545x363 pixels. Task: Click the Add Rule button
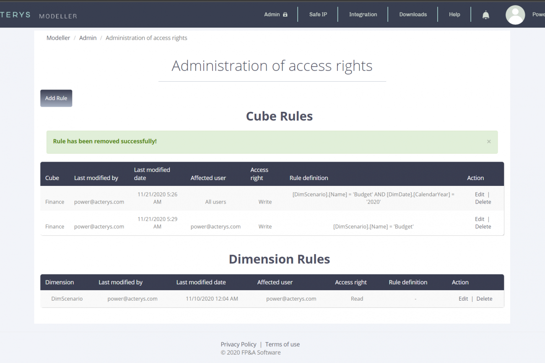56,98
